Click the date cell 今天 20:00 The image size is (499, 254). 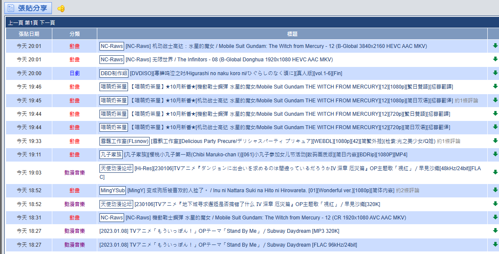point(29,73)
